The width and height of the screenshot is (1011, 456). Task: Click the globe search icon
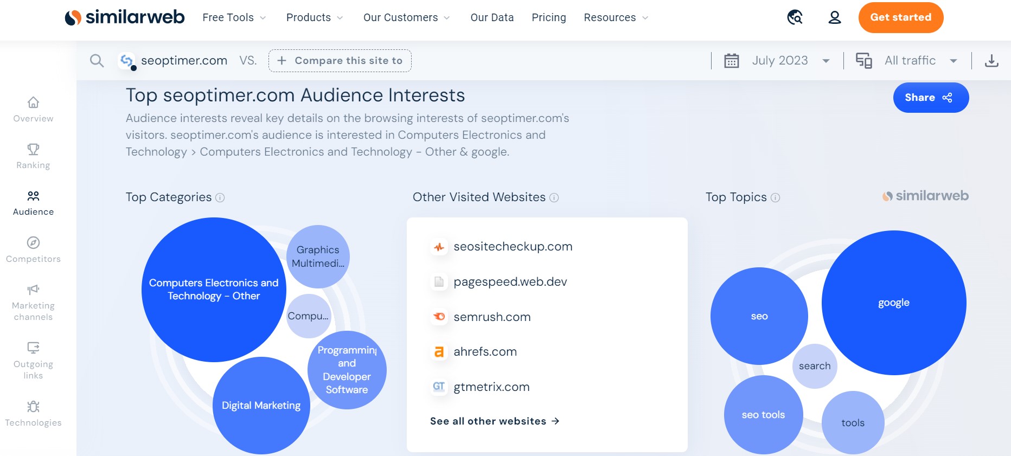point(795,18)
